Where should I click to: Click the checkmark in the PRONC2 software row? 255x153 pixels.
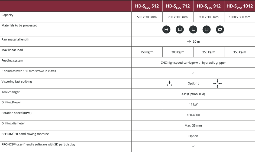tap(193, 146)
